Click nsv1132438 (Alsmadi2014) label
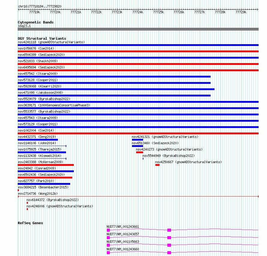Image resolution: width=267 pixels, height=256 pixels. [40, 156]
